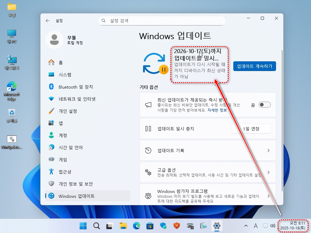Open File Explorer from the taskbar
The image size is (311, 233).
[123, 226]
